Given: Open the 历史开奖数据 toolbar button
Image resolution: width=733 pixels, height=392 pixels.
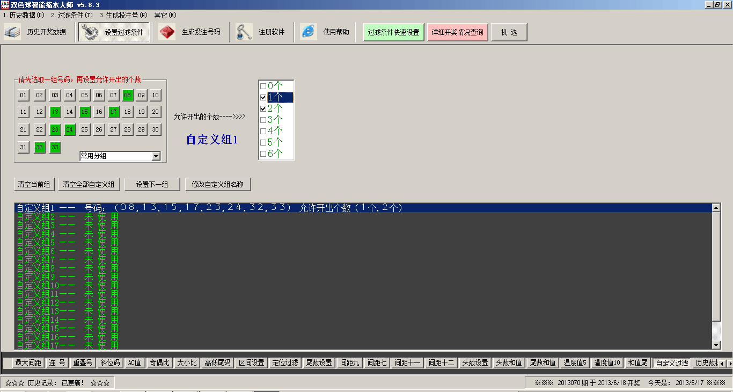Looking at the screenshot, I should [36, 32].
